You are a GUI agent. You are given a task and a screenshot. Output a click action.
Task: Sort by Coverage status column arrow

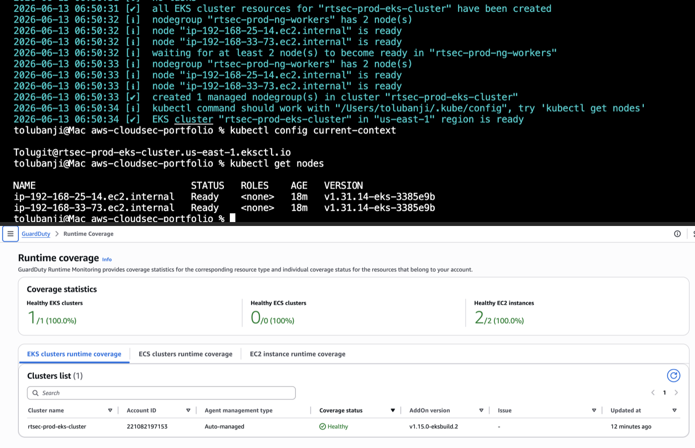(393, 410)
